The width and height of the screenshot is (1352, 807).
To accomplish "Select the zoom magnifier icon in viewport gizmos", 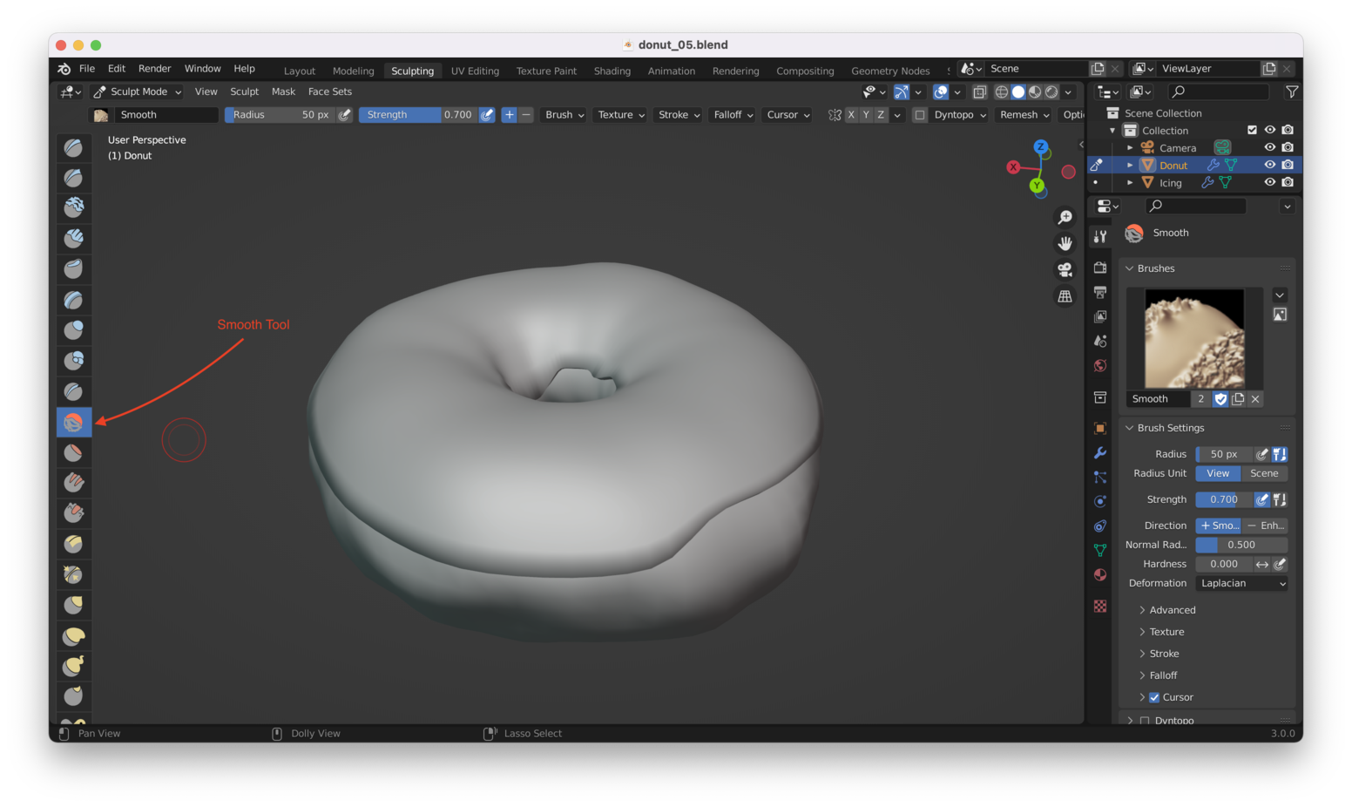I will tap(1065, 217).
